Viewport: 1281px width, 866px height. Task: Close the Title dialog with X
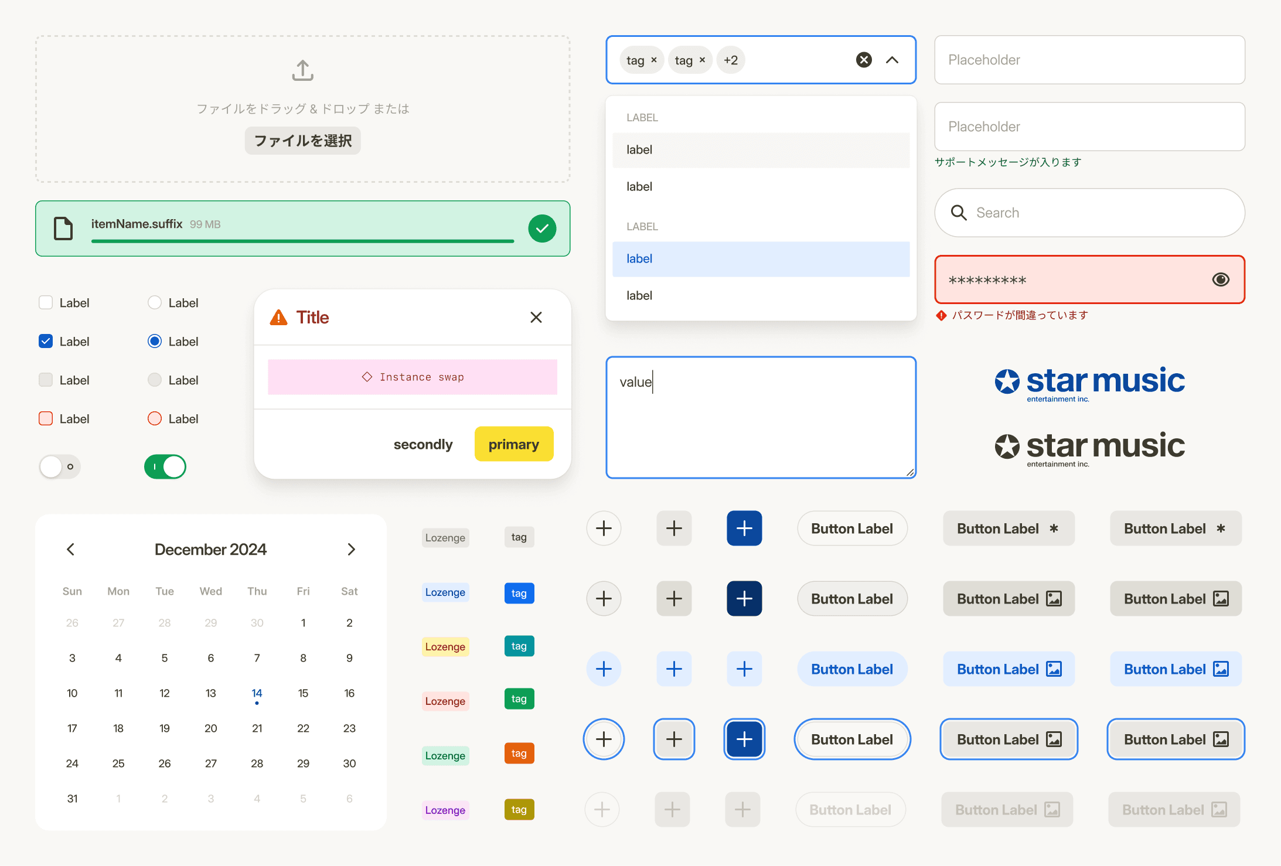pos(536,317)
